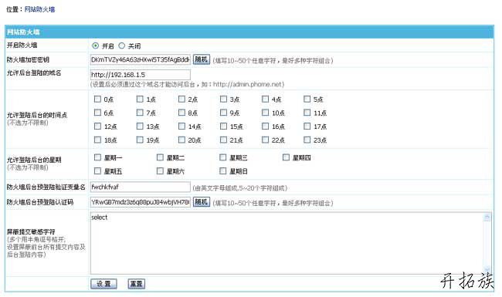Check the 0点 hour checkbox
This screenshot has width=502, height=297.
click(97, 99)
